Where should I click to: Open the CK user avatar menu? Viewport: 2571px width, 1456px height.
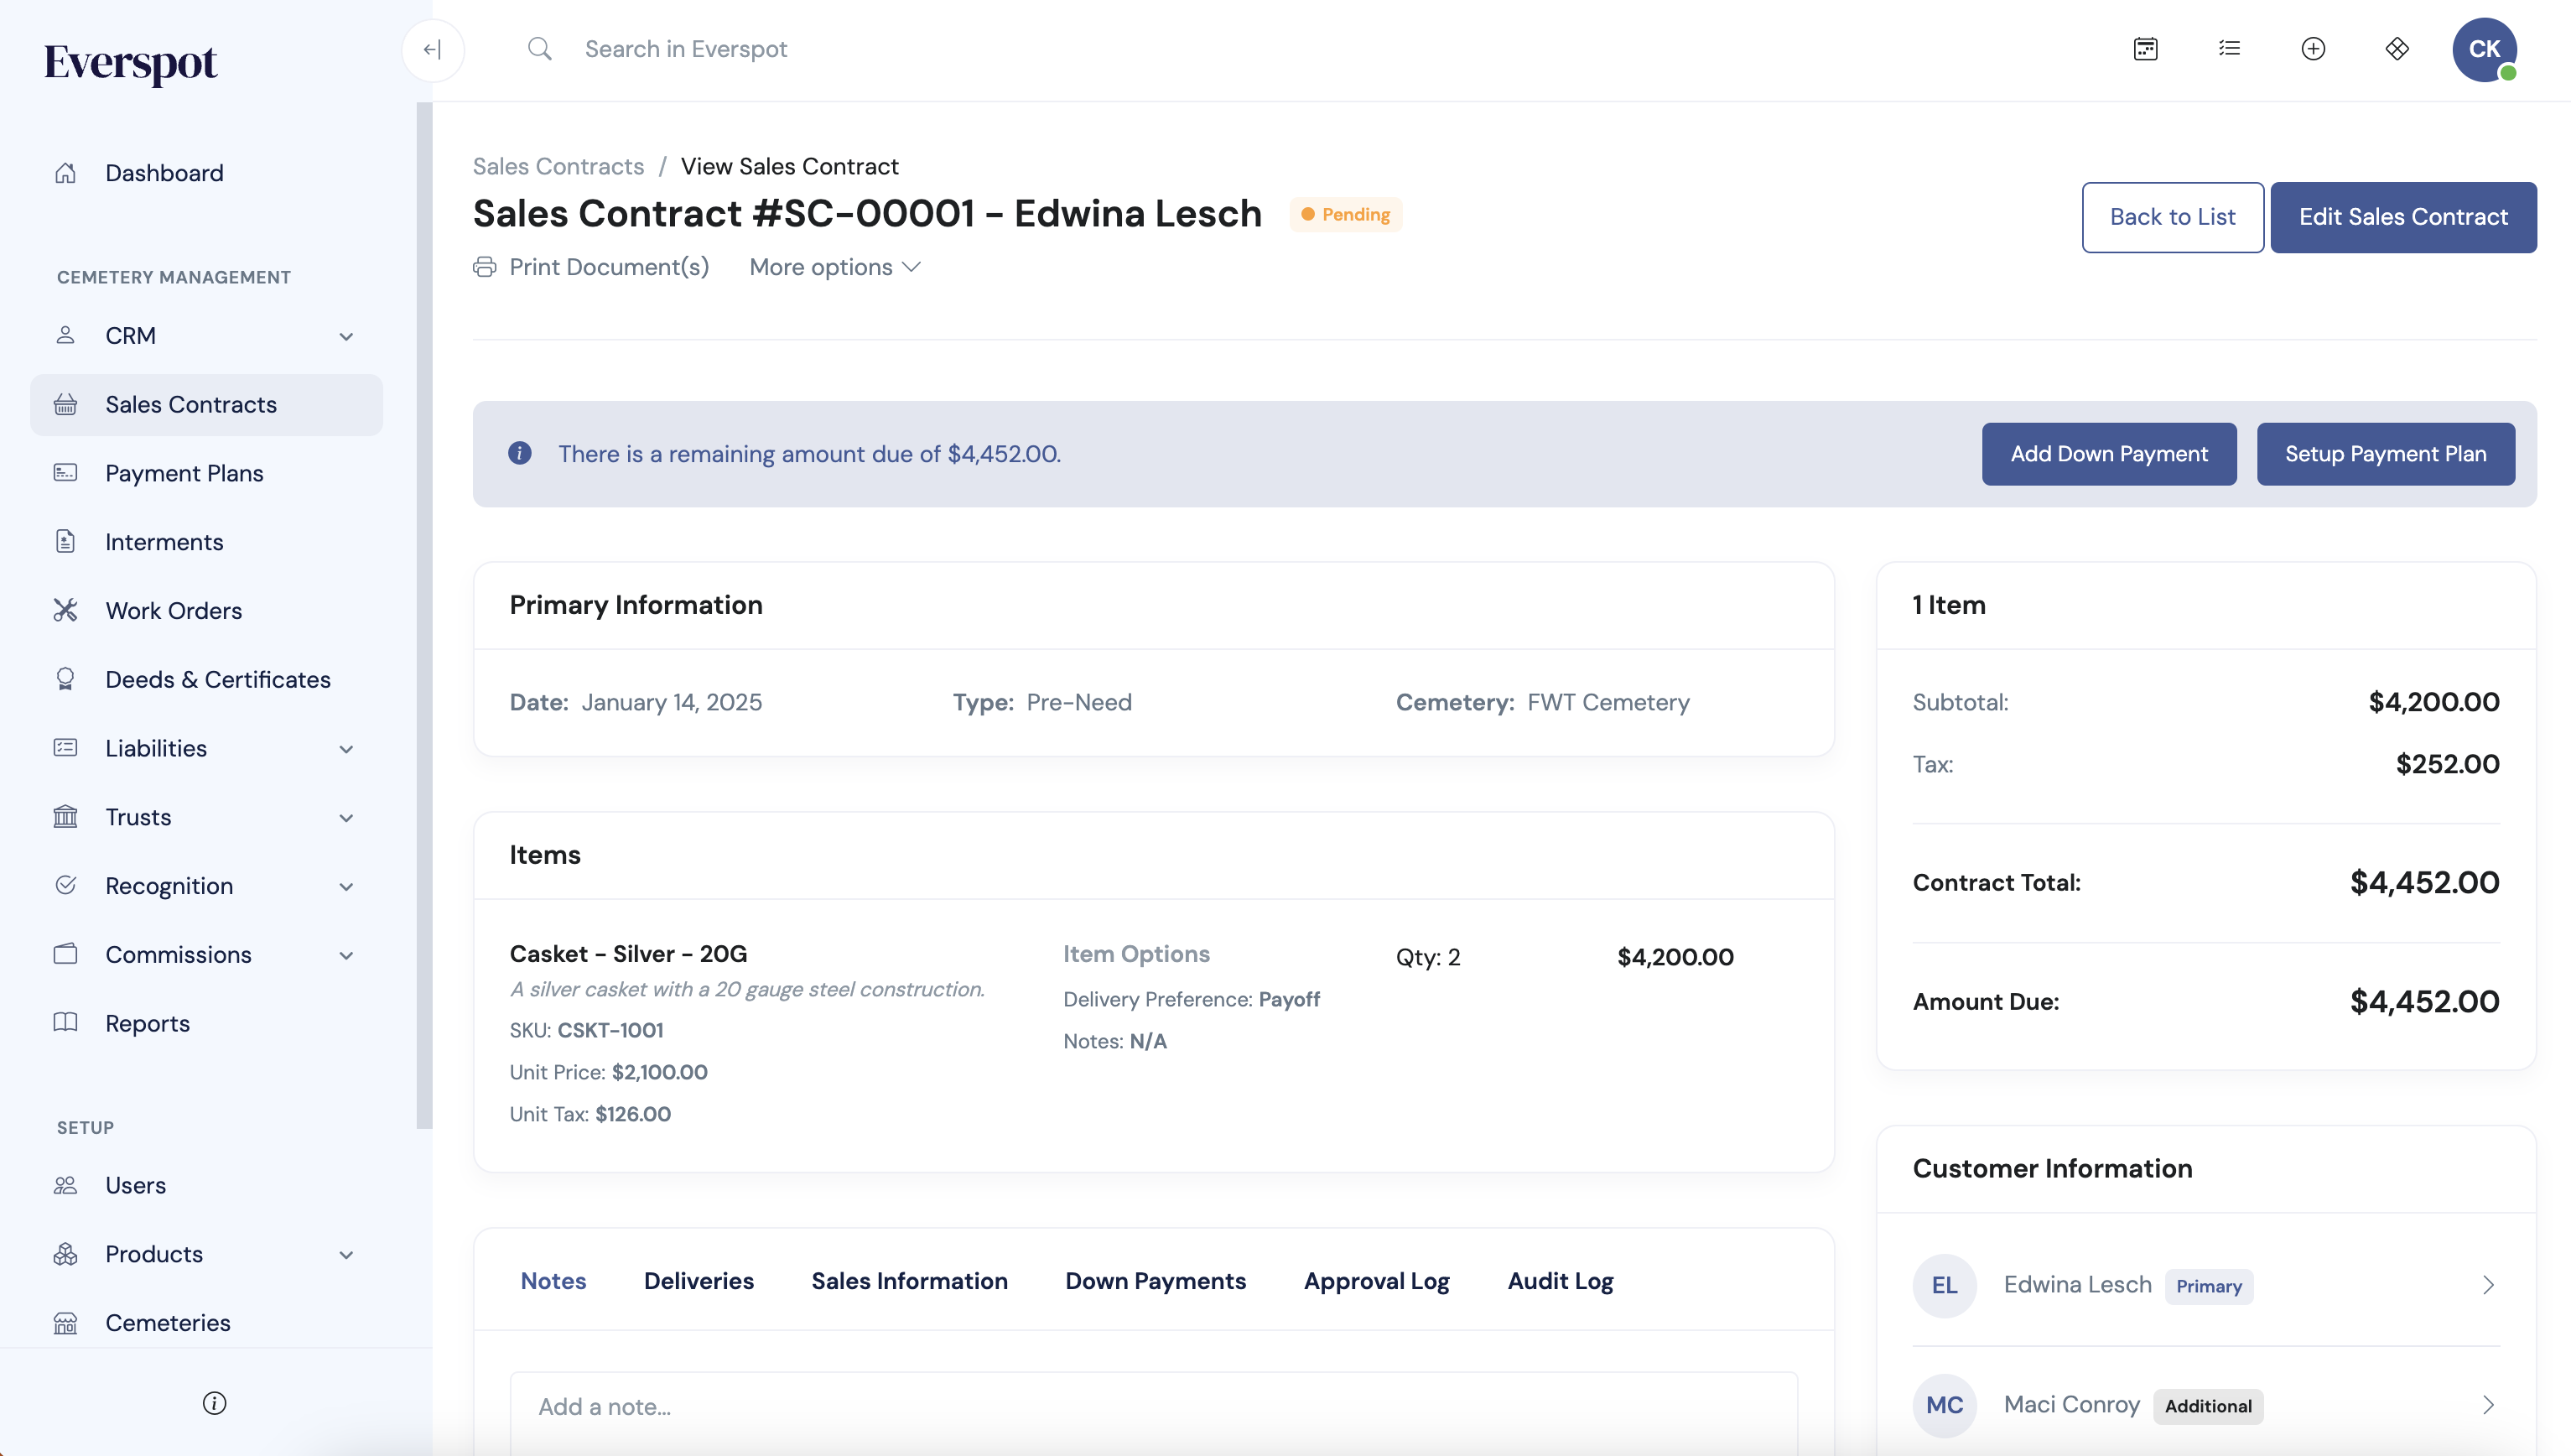[x=2484, y=49]
